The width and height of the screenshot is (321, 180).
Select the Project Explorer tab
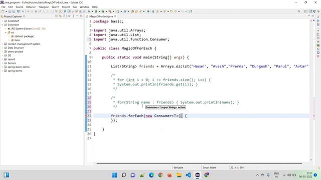[x=13, y=16]
